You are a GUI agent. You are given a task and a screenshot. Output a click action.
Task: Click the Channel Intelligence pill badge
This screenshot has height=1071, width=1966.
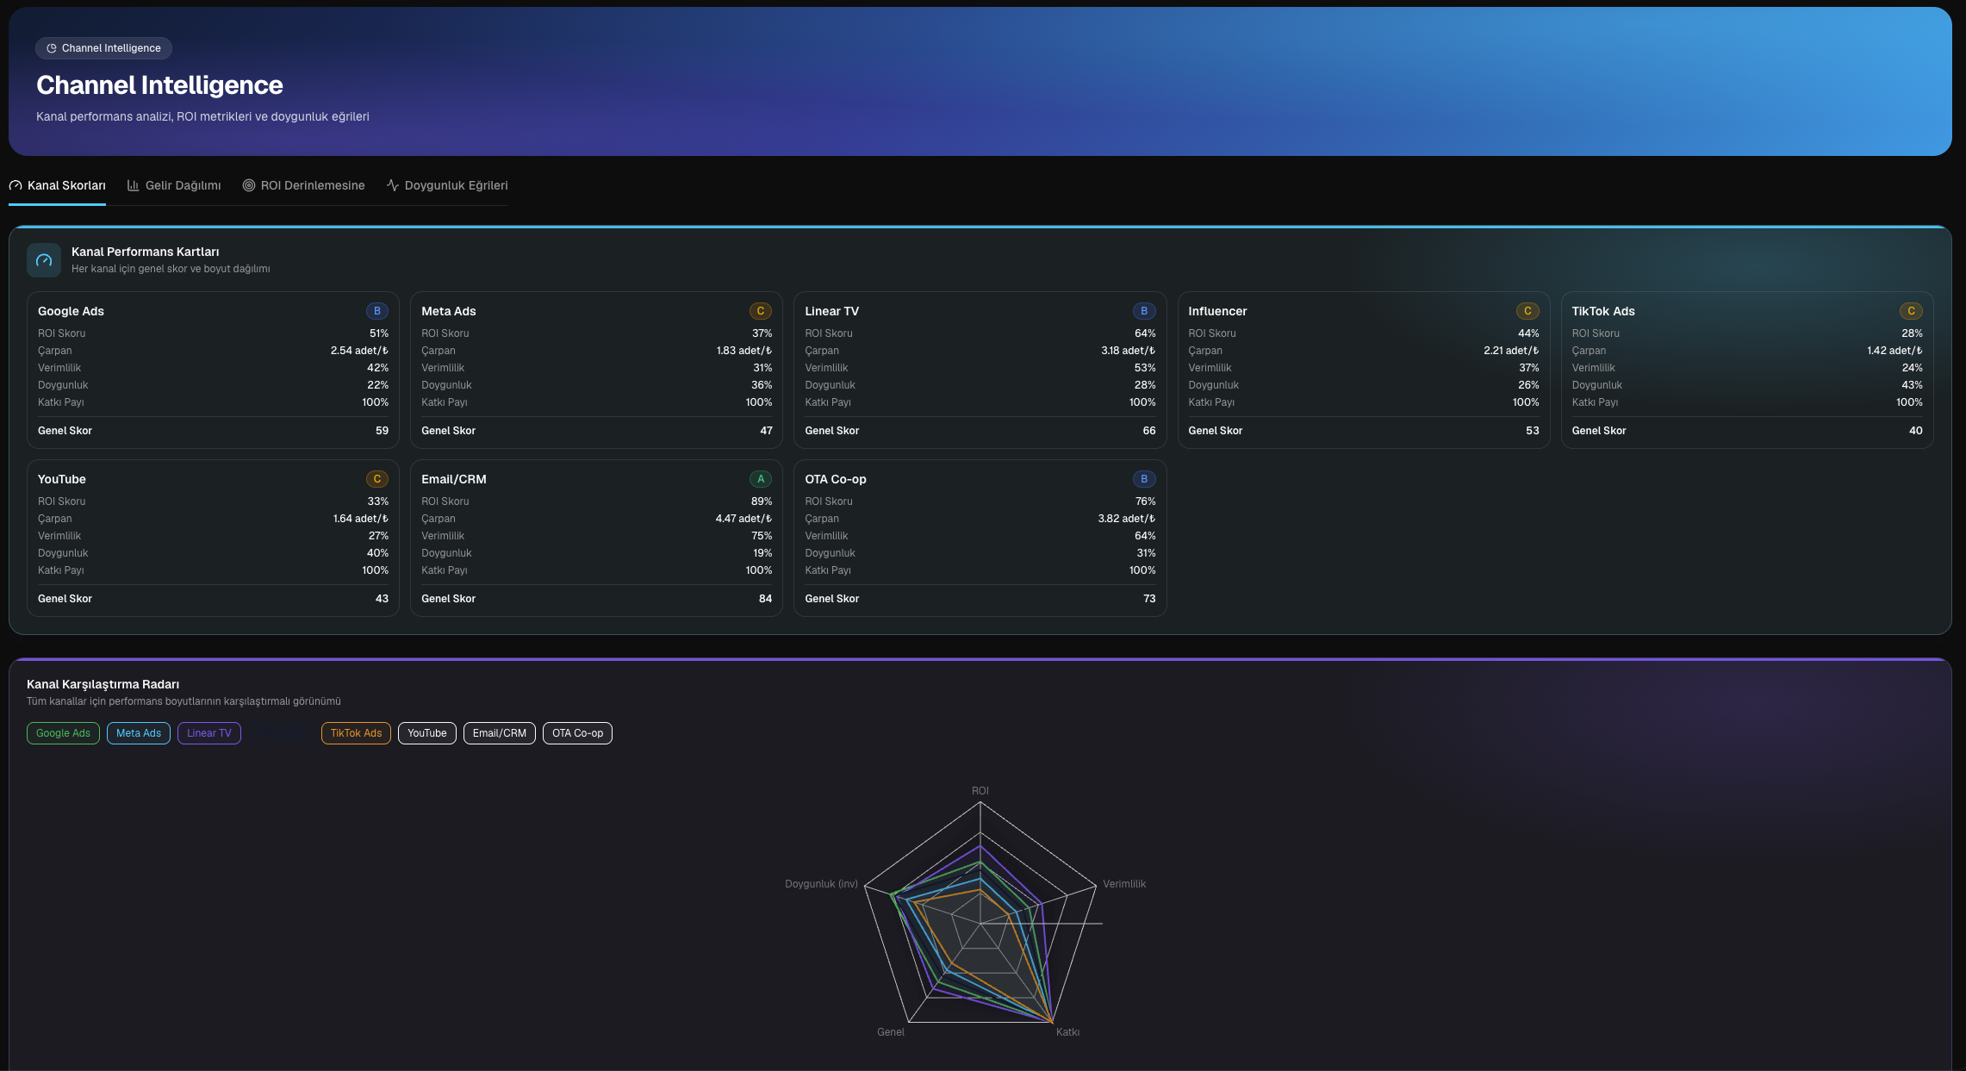pos(103,48)
